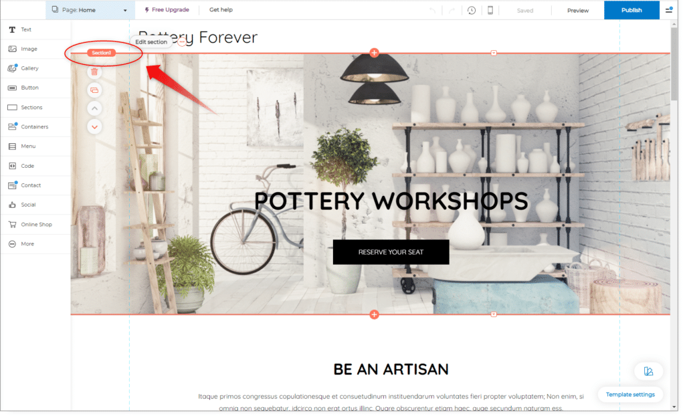Click the vertical scrollbar down arrow

pyautogui.click(x=674, y=407)
